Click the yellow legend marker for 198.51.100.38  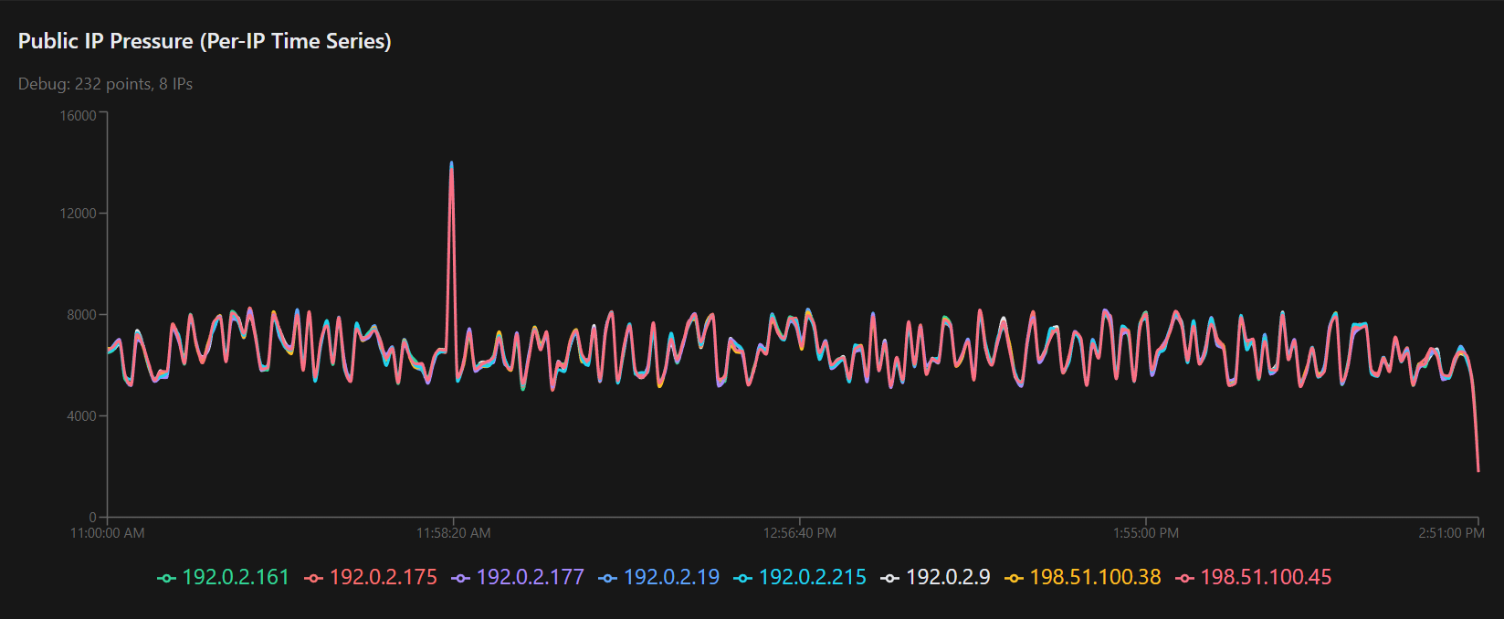pos(1014,578)
